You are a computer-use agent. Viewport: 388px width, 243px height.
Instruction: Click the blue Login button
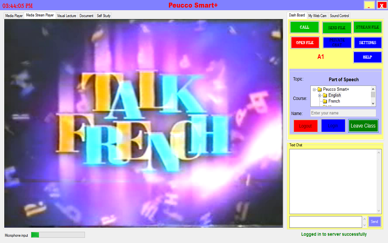333,126
